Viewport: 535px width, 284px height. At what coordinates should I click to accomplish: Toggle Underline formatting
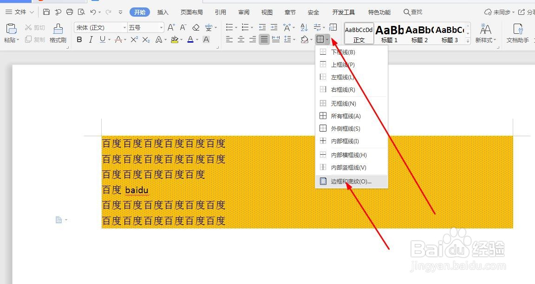click(x=102, y=39)
